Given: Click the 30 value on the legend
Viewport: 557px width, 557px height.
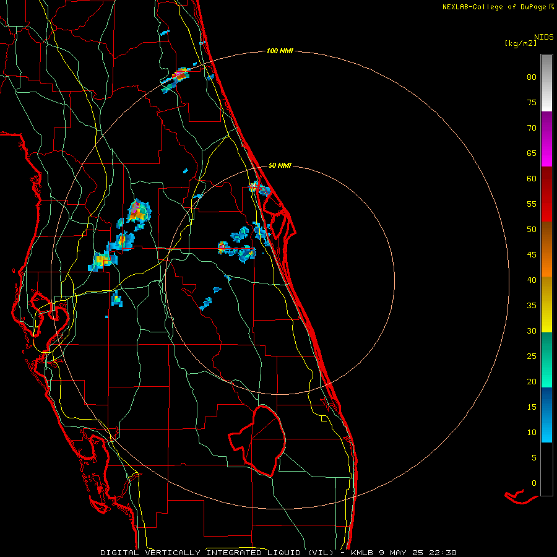Looking at the screenshot, I should [532, 331].
